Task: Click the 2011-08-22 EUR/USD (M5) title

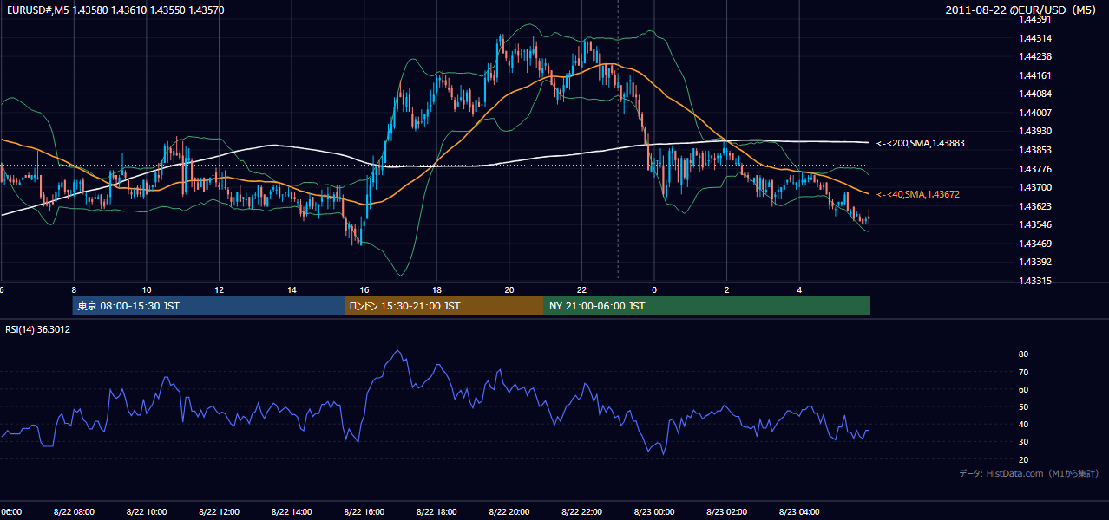Action: click(x=1022, y=10)
